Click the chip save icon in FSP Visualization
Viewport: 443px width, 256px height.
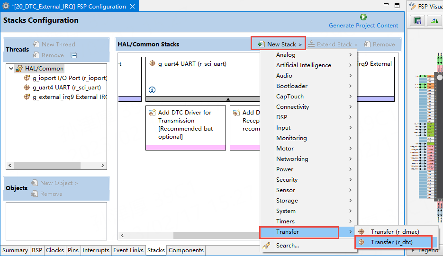click(417, 20)
